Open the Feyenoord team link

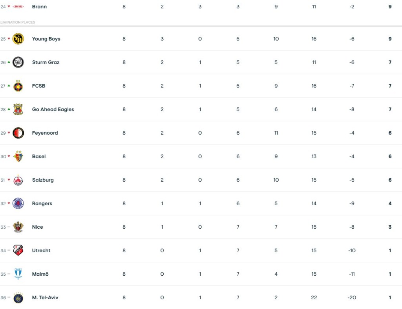click(x=45, y=133)
